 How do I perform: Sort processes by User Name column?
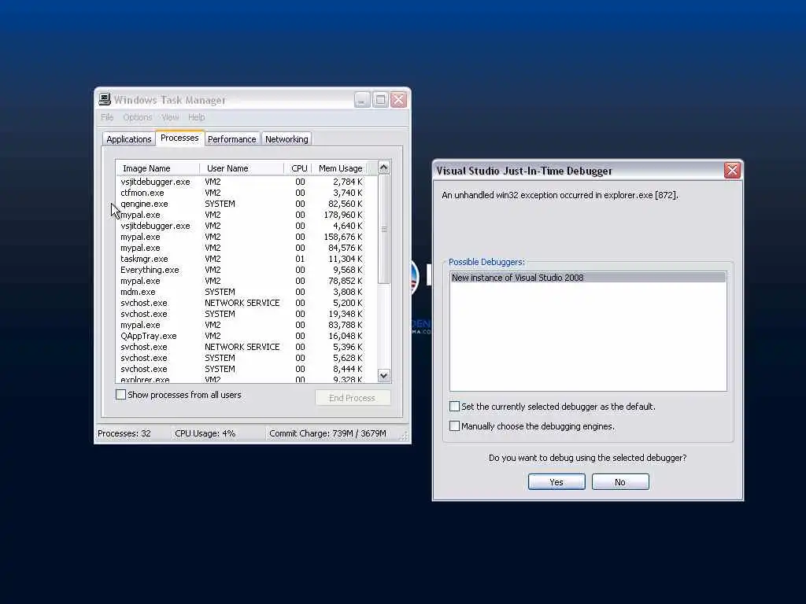(242, 168)
